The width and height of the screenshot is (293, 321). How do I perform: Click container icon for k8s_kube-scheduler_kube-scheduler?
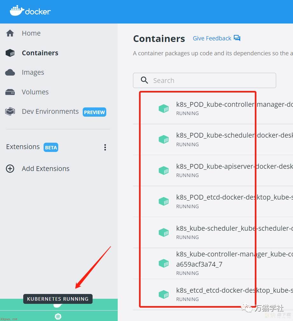tap(164, 233)
